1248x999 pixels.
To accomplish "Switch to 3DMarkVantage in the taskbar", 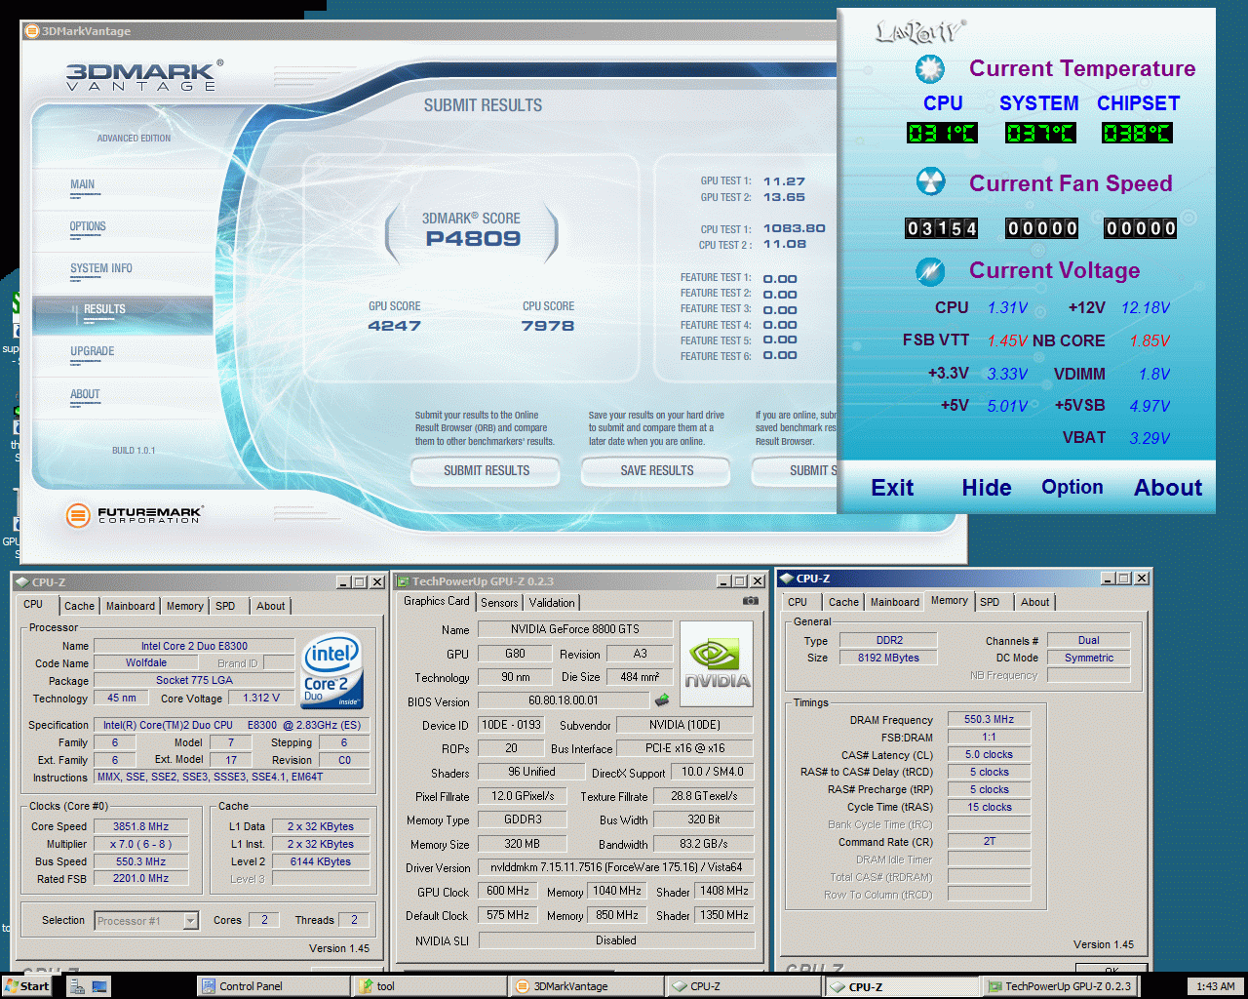I will (x=586, y=986).
